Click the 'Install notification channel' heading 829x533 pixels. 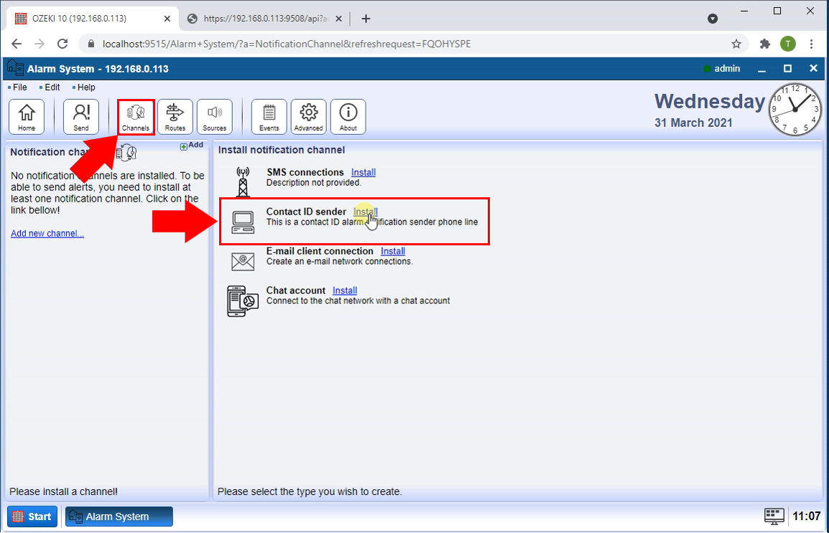pos(282,150)
